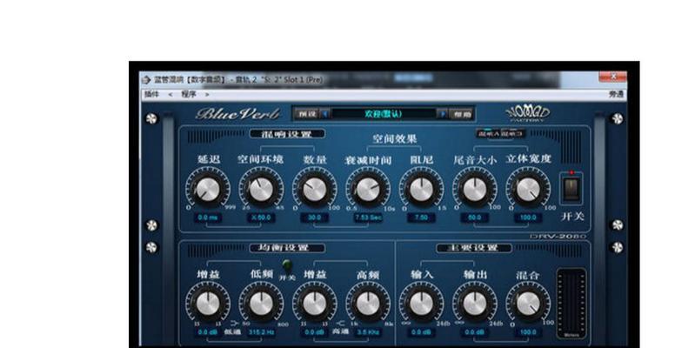695x348 pixels.
Task: Click the 3.5 KHz high frequency field
Action: (368, 332)
